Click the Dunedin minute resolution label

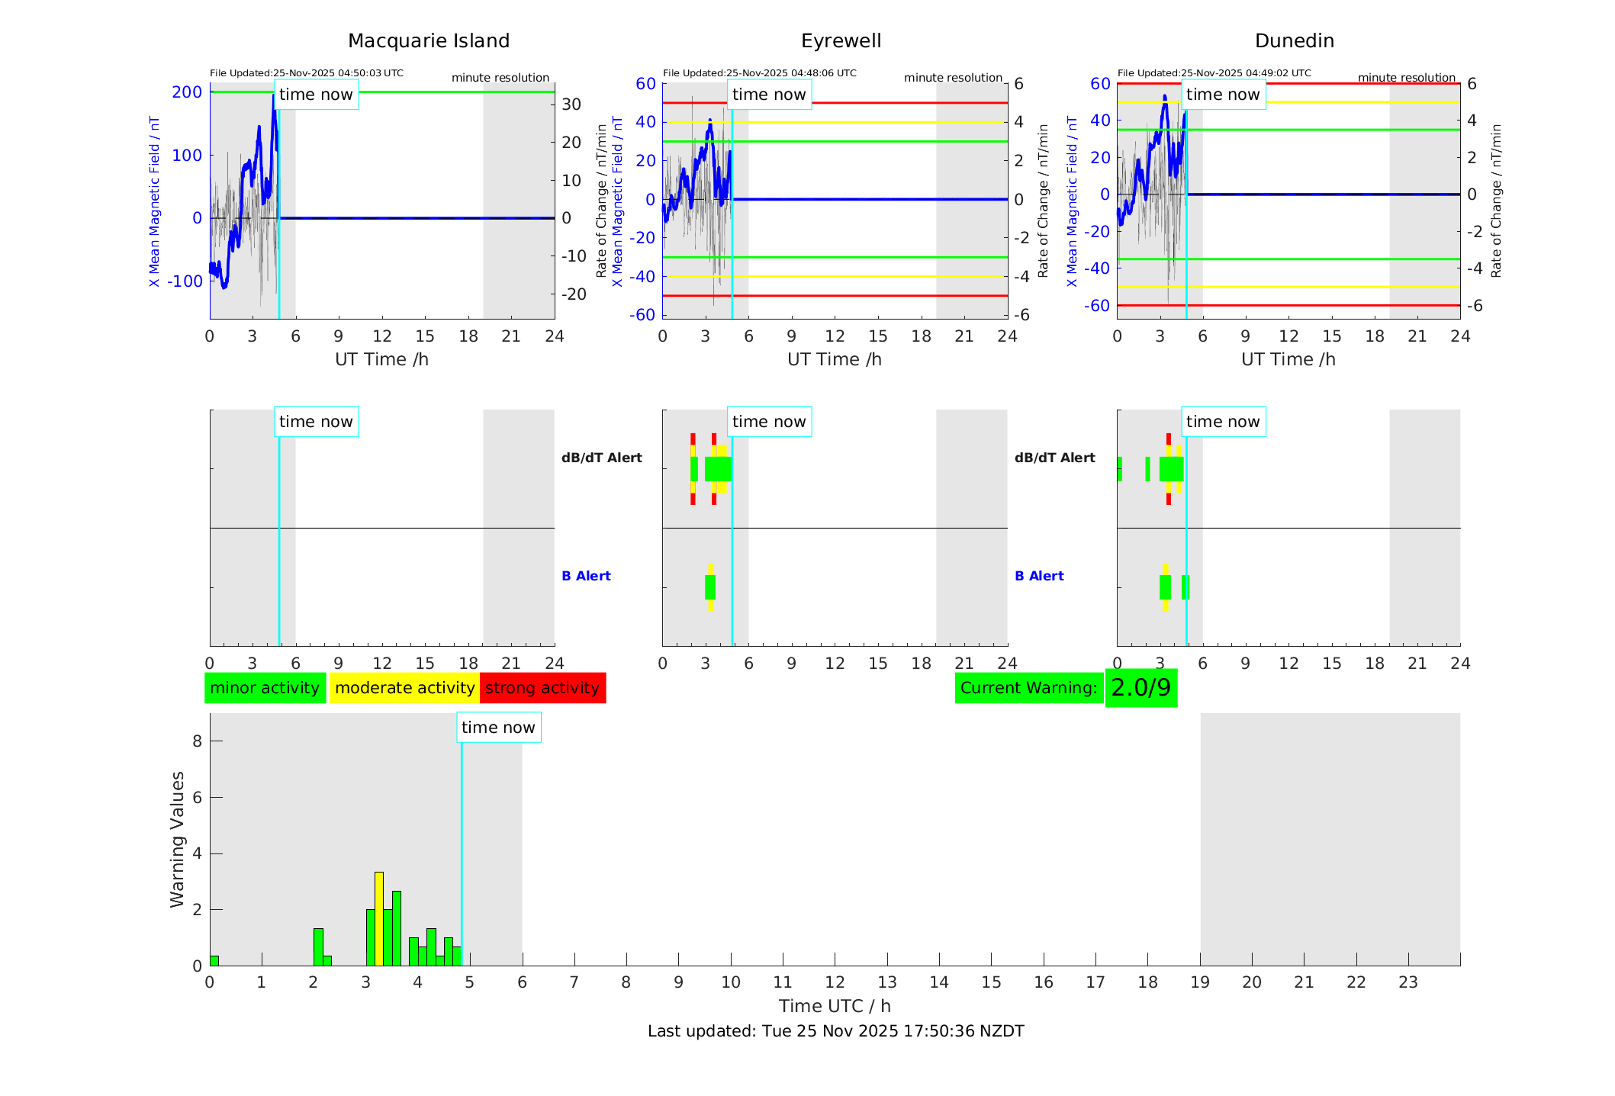point(1406,78)
